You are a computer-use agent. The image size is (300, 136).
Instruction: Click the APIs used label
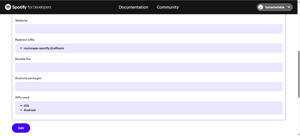pos(22,97)
